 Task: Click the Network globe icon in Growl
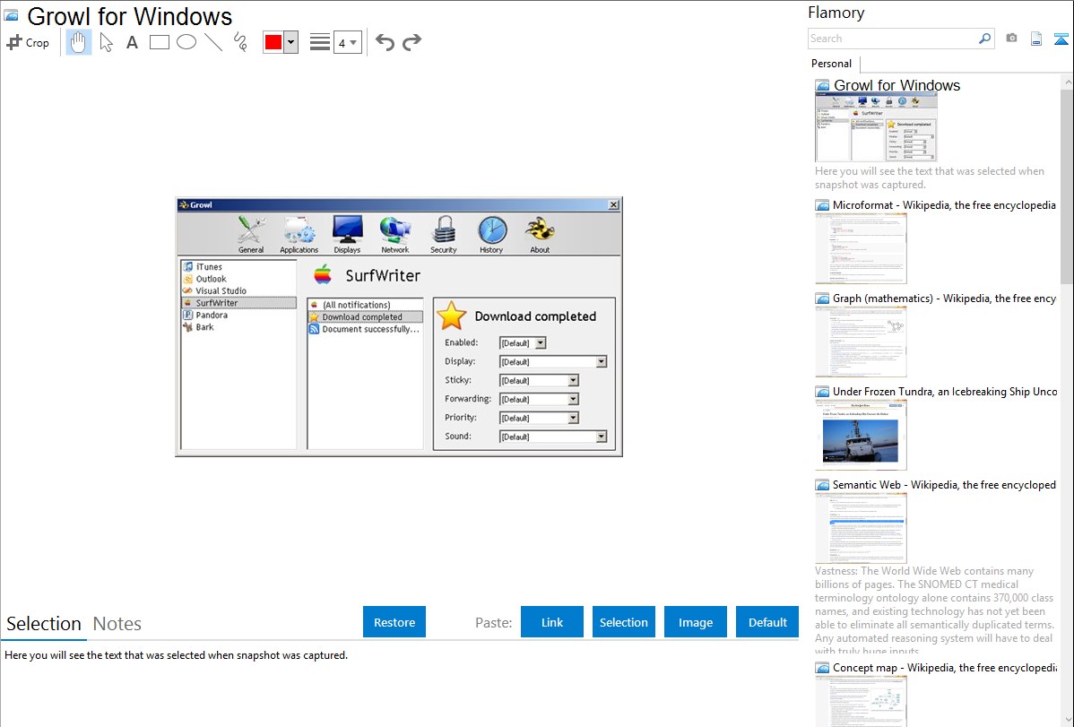tap(395, 234)
